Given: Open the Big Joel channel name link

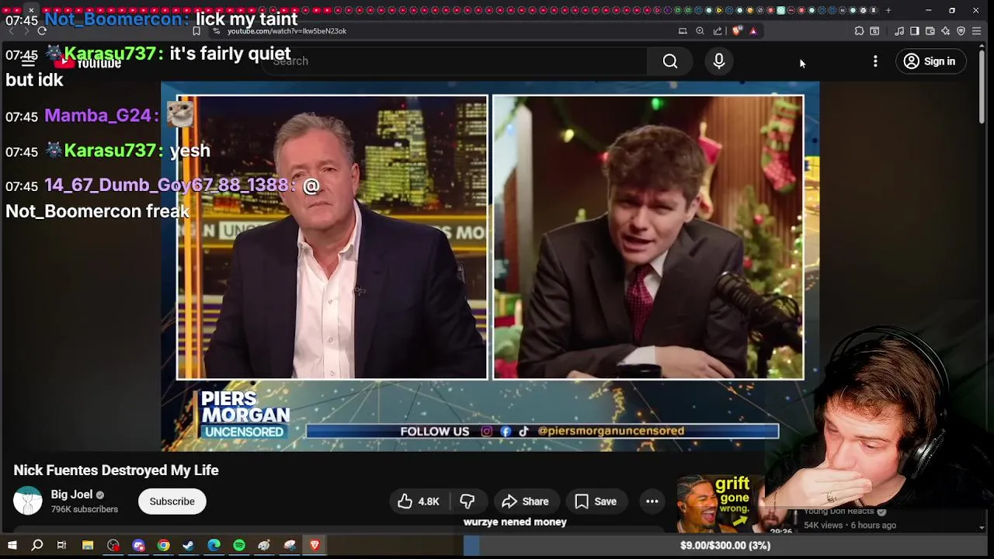Looking at the screenshot, I should [71, 495].
